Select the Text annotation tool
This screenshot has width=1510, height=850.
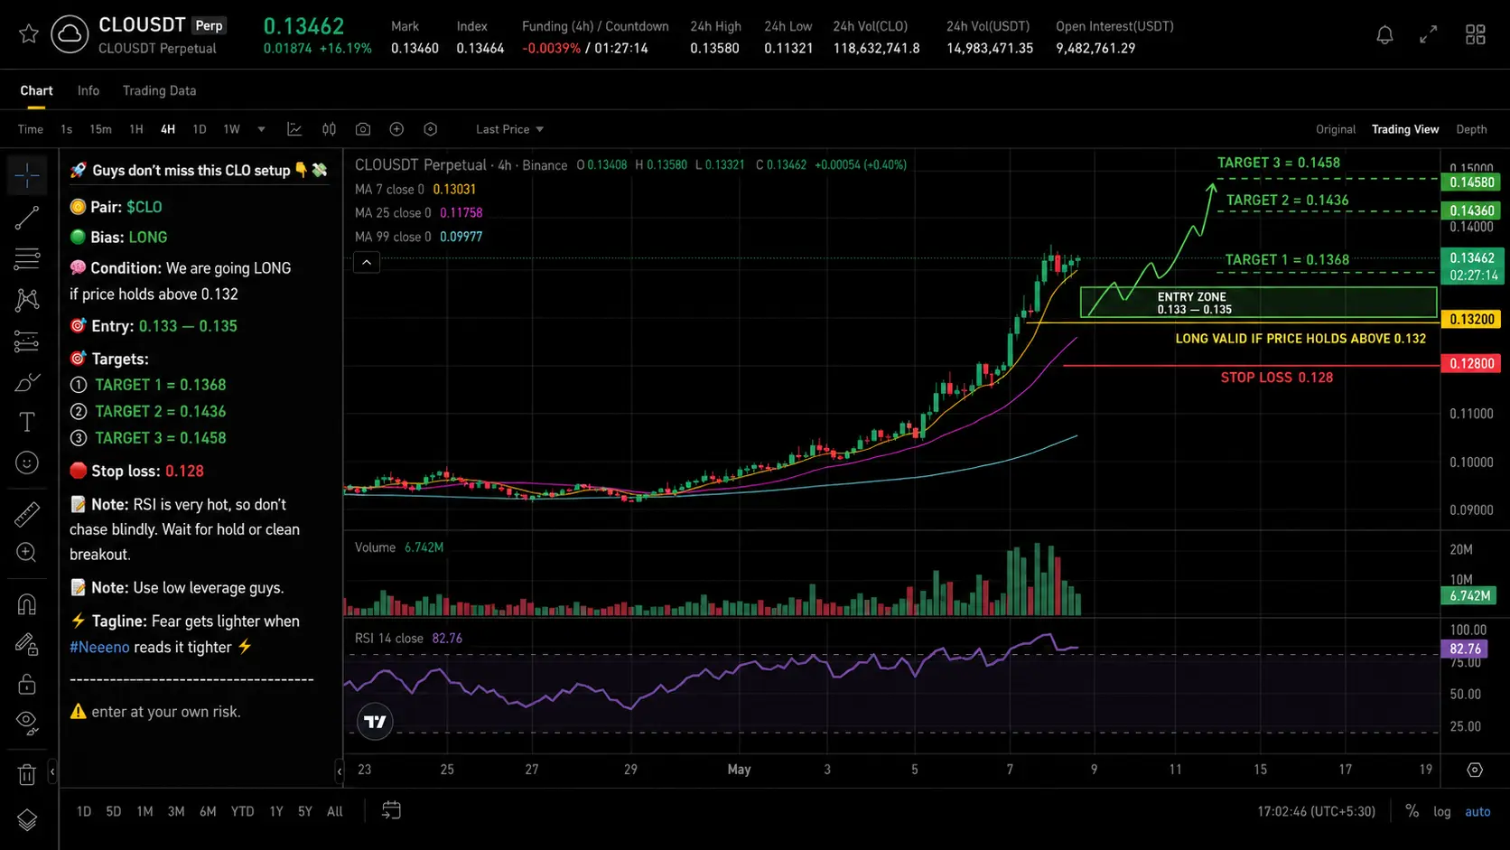coord(27,422)
